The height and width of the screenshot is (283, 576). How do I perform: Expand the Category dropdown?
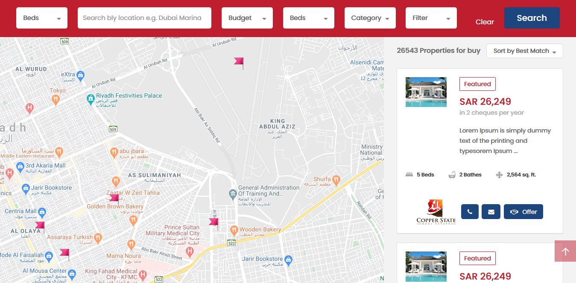click(370, 18)
